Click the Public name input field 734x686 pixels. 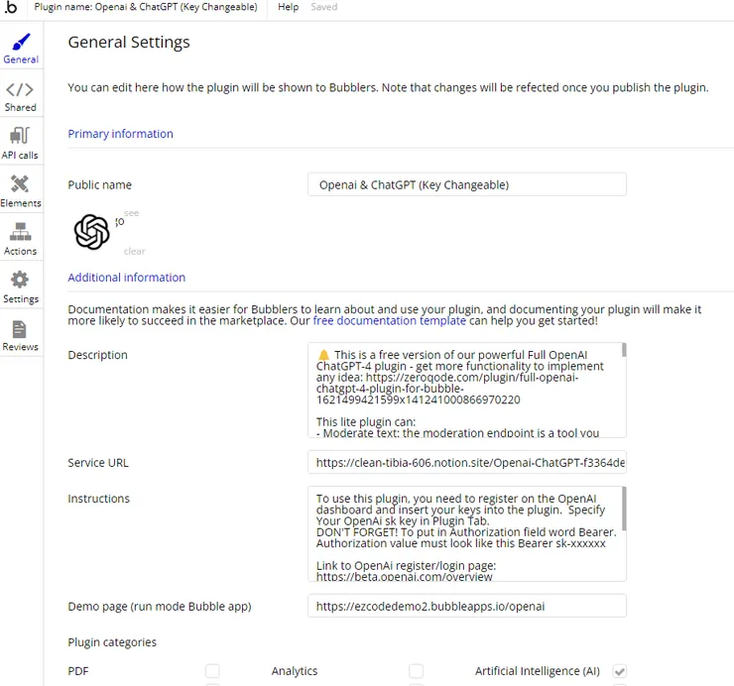pos(466,184)
